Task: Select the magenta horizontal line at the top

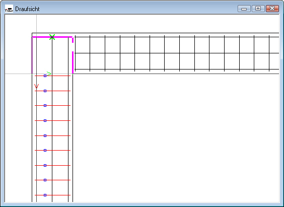Action: [52, 37]
